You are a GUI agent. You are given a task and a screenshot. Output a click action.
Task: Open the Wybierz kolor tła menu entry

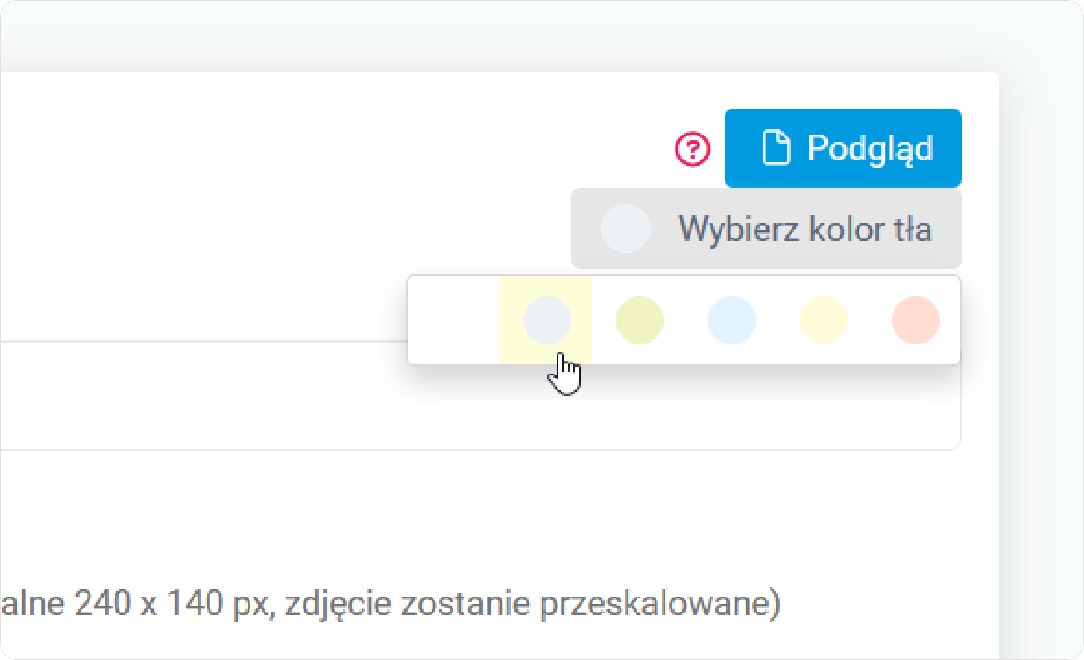pos(804,228)
